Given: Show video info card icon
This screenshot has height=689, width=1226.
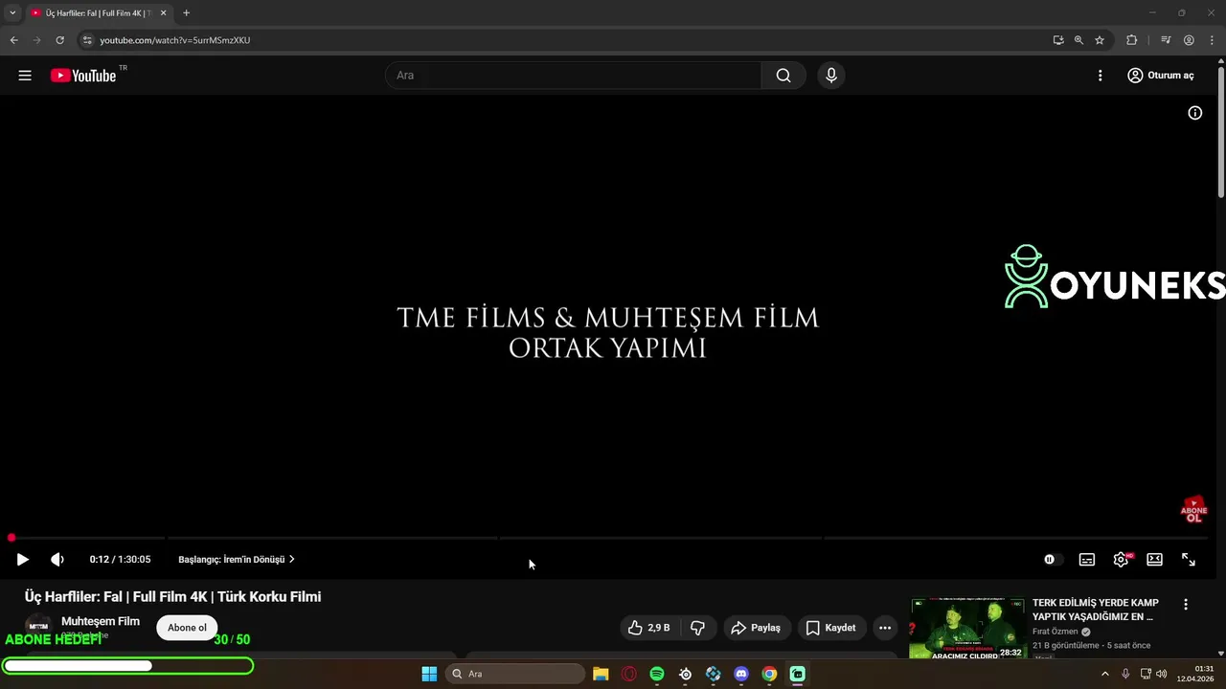Looking at the screenshot, I should (x=1195, y=113).
